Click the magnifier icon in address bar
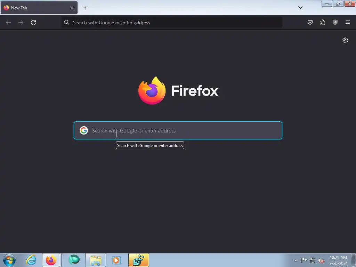Viewport: 356px width, 267px height. (66, 22)
